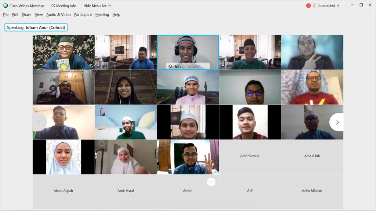Open the Share menu
Image resolution: width=376 pixels, height=211 pixels.
click(x=26, y=15)
